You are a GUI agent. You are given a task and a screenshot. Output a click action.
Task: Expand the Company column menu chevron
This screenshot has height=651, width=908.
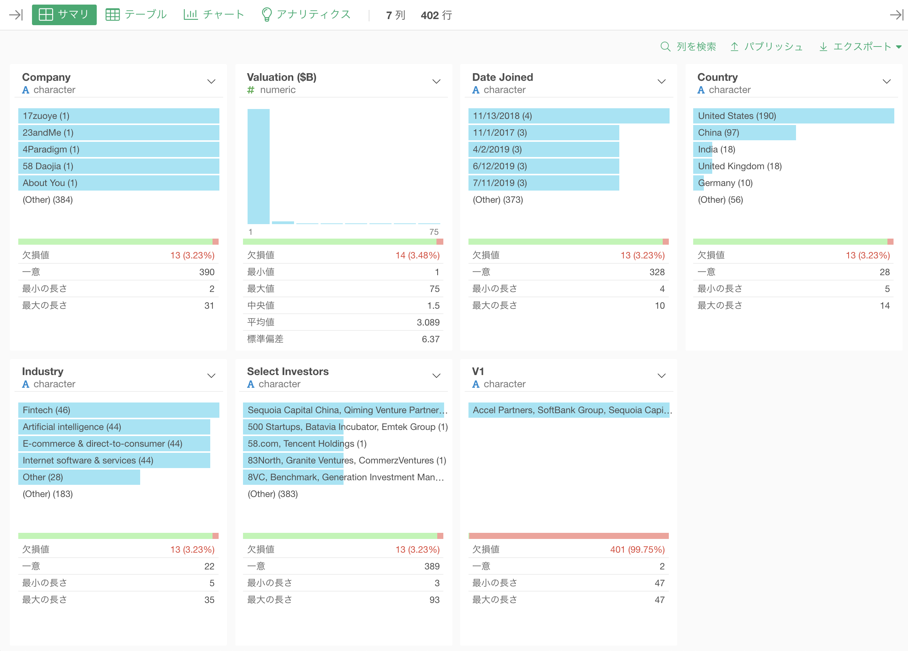211,82
